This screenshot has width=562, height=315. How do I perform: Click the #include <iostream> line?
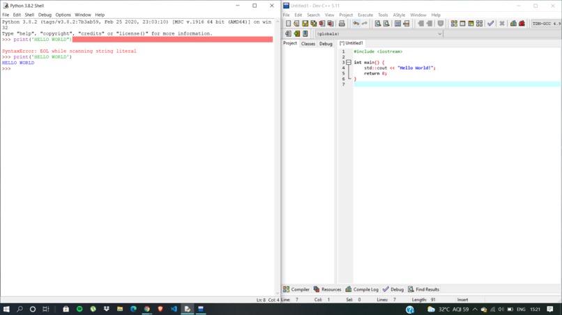[x=378, y=51]
